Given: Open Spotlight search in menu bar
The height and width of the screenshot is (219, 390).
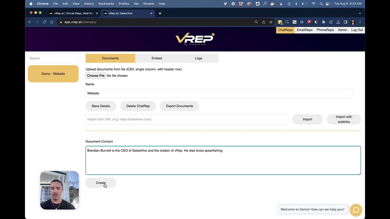Looking at the screenshot, I should click(x=321, y=4).
